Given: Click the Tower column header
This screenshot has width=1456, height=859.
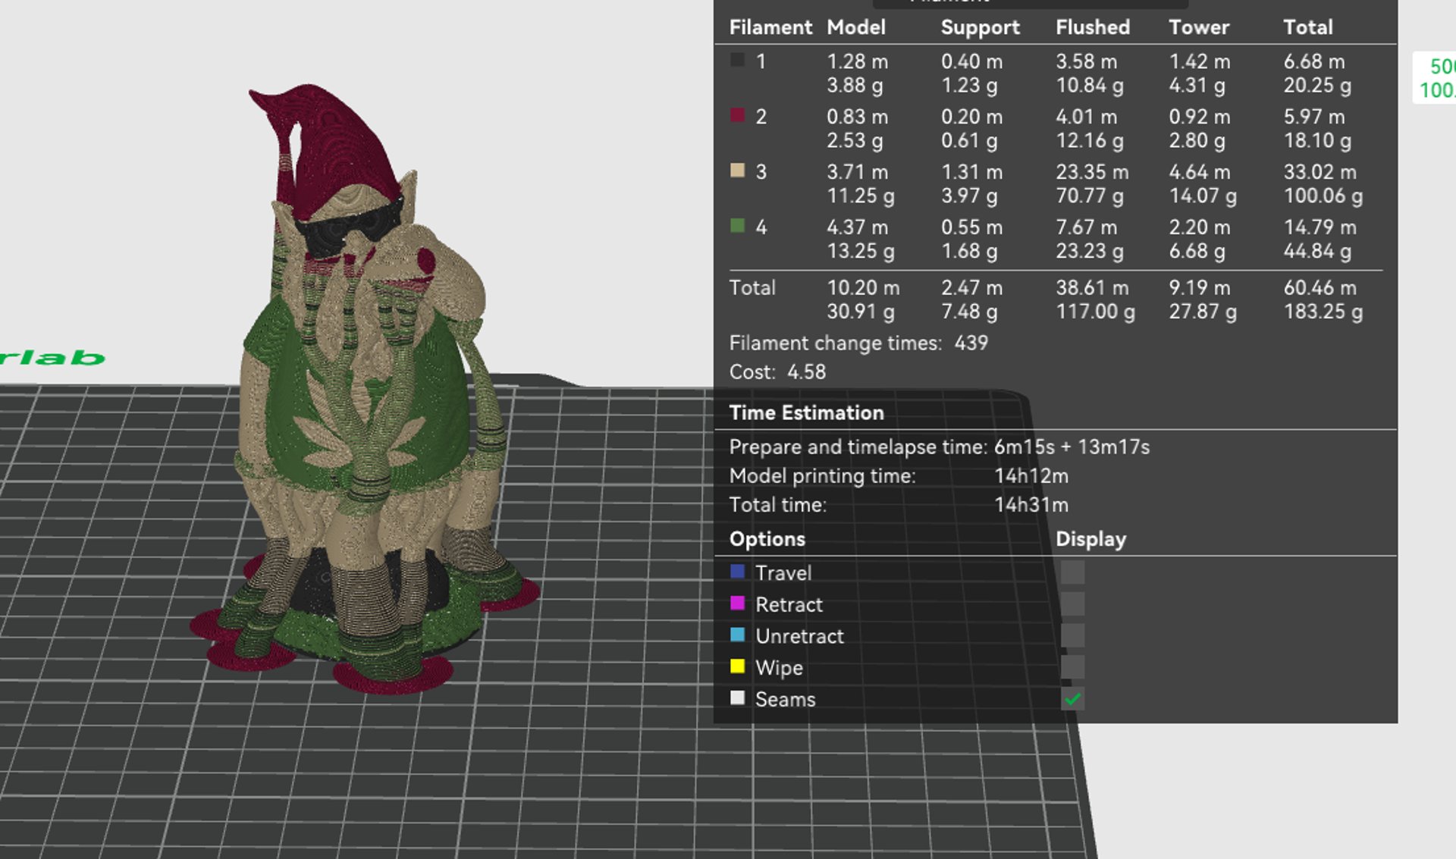Looking at the screenshot, I should point(1198,27).
